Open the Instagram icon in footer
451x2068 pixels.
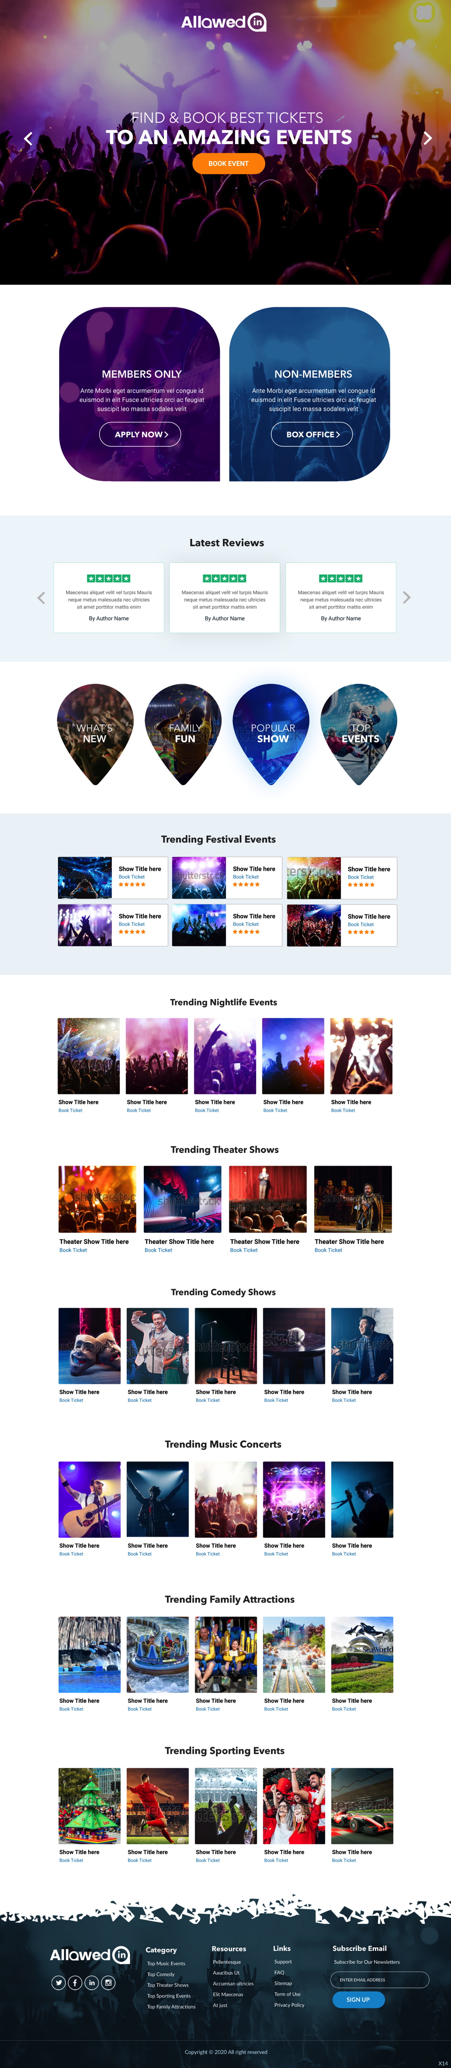pyautogui.click(x=108, y=1982)
